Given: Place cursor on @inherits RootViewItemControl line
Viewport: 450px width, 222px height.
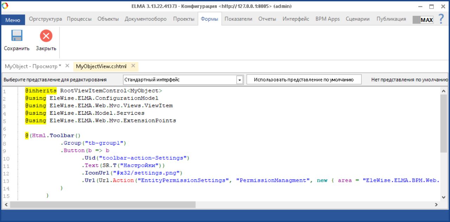Looking at the screenshot, I should click(x=94, y=91).
